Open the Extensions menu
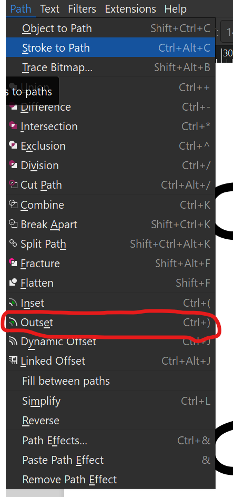233x497 pixels. pyautogui.click(x=130, y=9)
